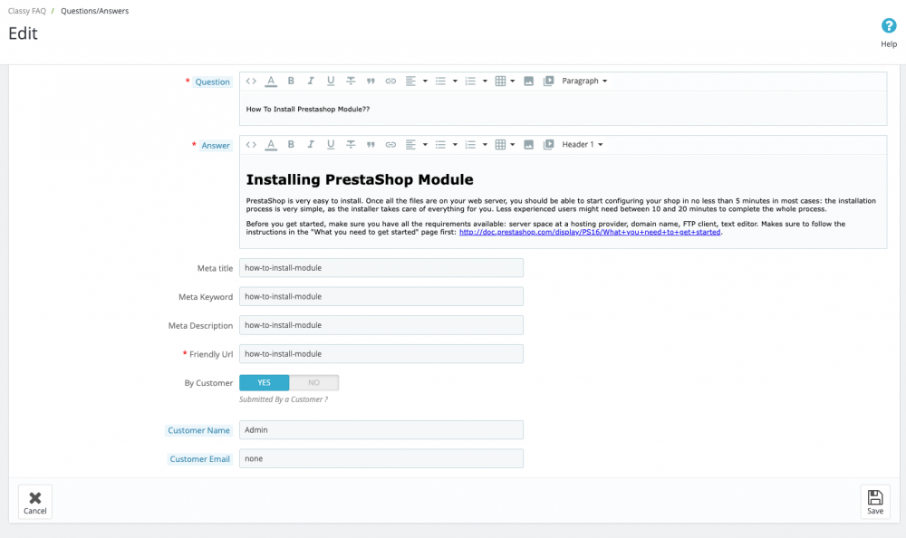Set By Customer toggle to NO

314,382
